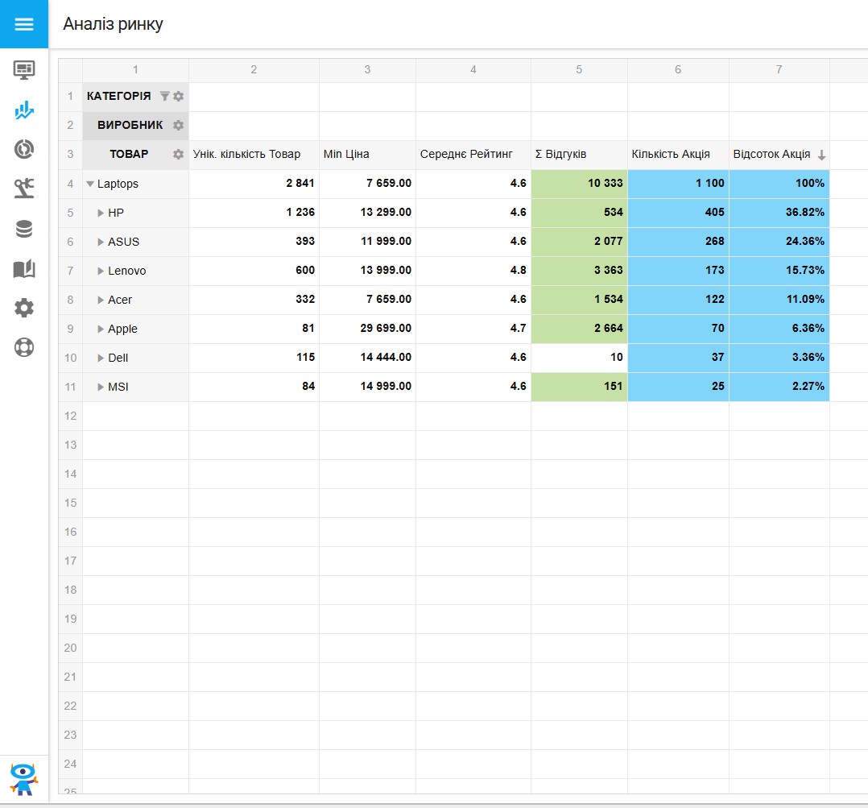Click the mascot assistant icon at bottom

click(24, 778)
